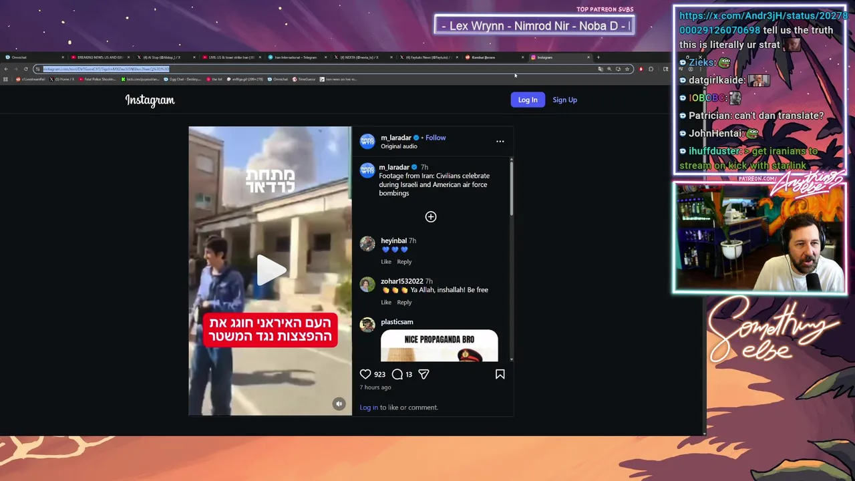Open m_laradar profile picture in post header
This screenshot has height=481, width=855.
367,141
